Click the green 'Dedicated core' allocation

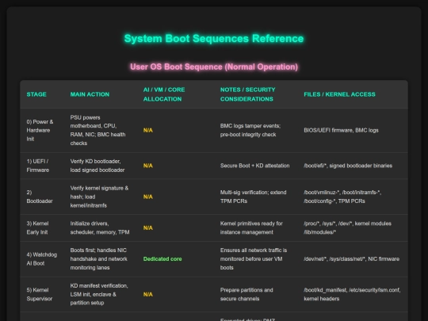click(x=162, y=259)
